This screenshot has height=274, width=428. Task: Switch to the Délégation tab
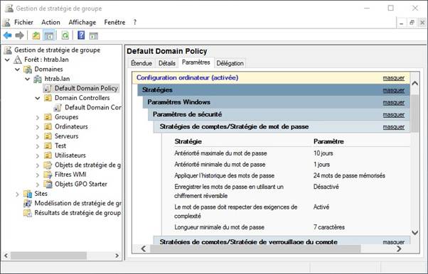230,63
